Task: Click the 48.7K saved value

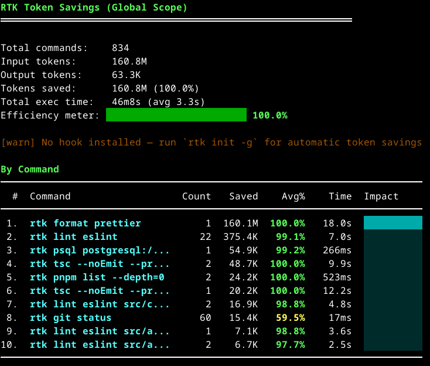Action: click(x=244, y=263)
